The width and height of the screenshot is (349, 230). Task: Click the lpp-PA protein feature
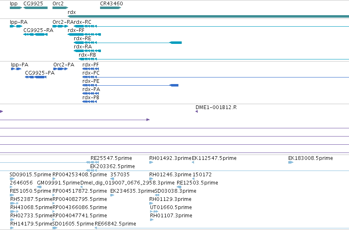(16, 69)
